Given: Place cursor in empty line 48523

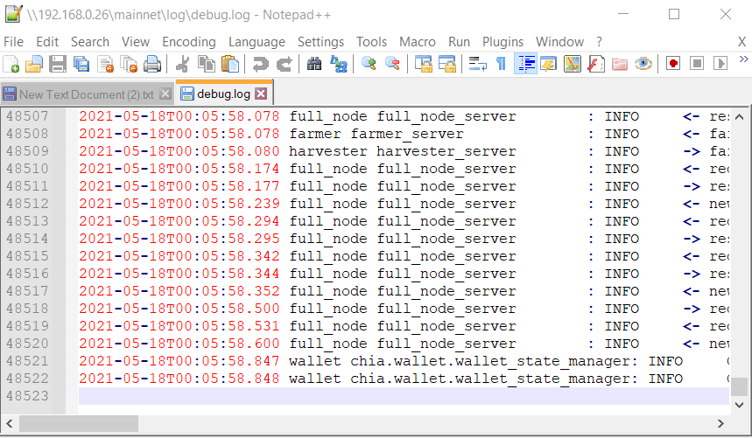Looking at the screenshot, I should tap(404, 396).
